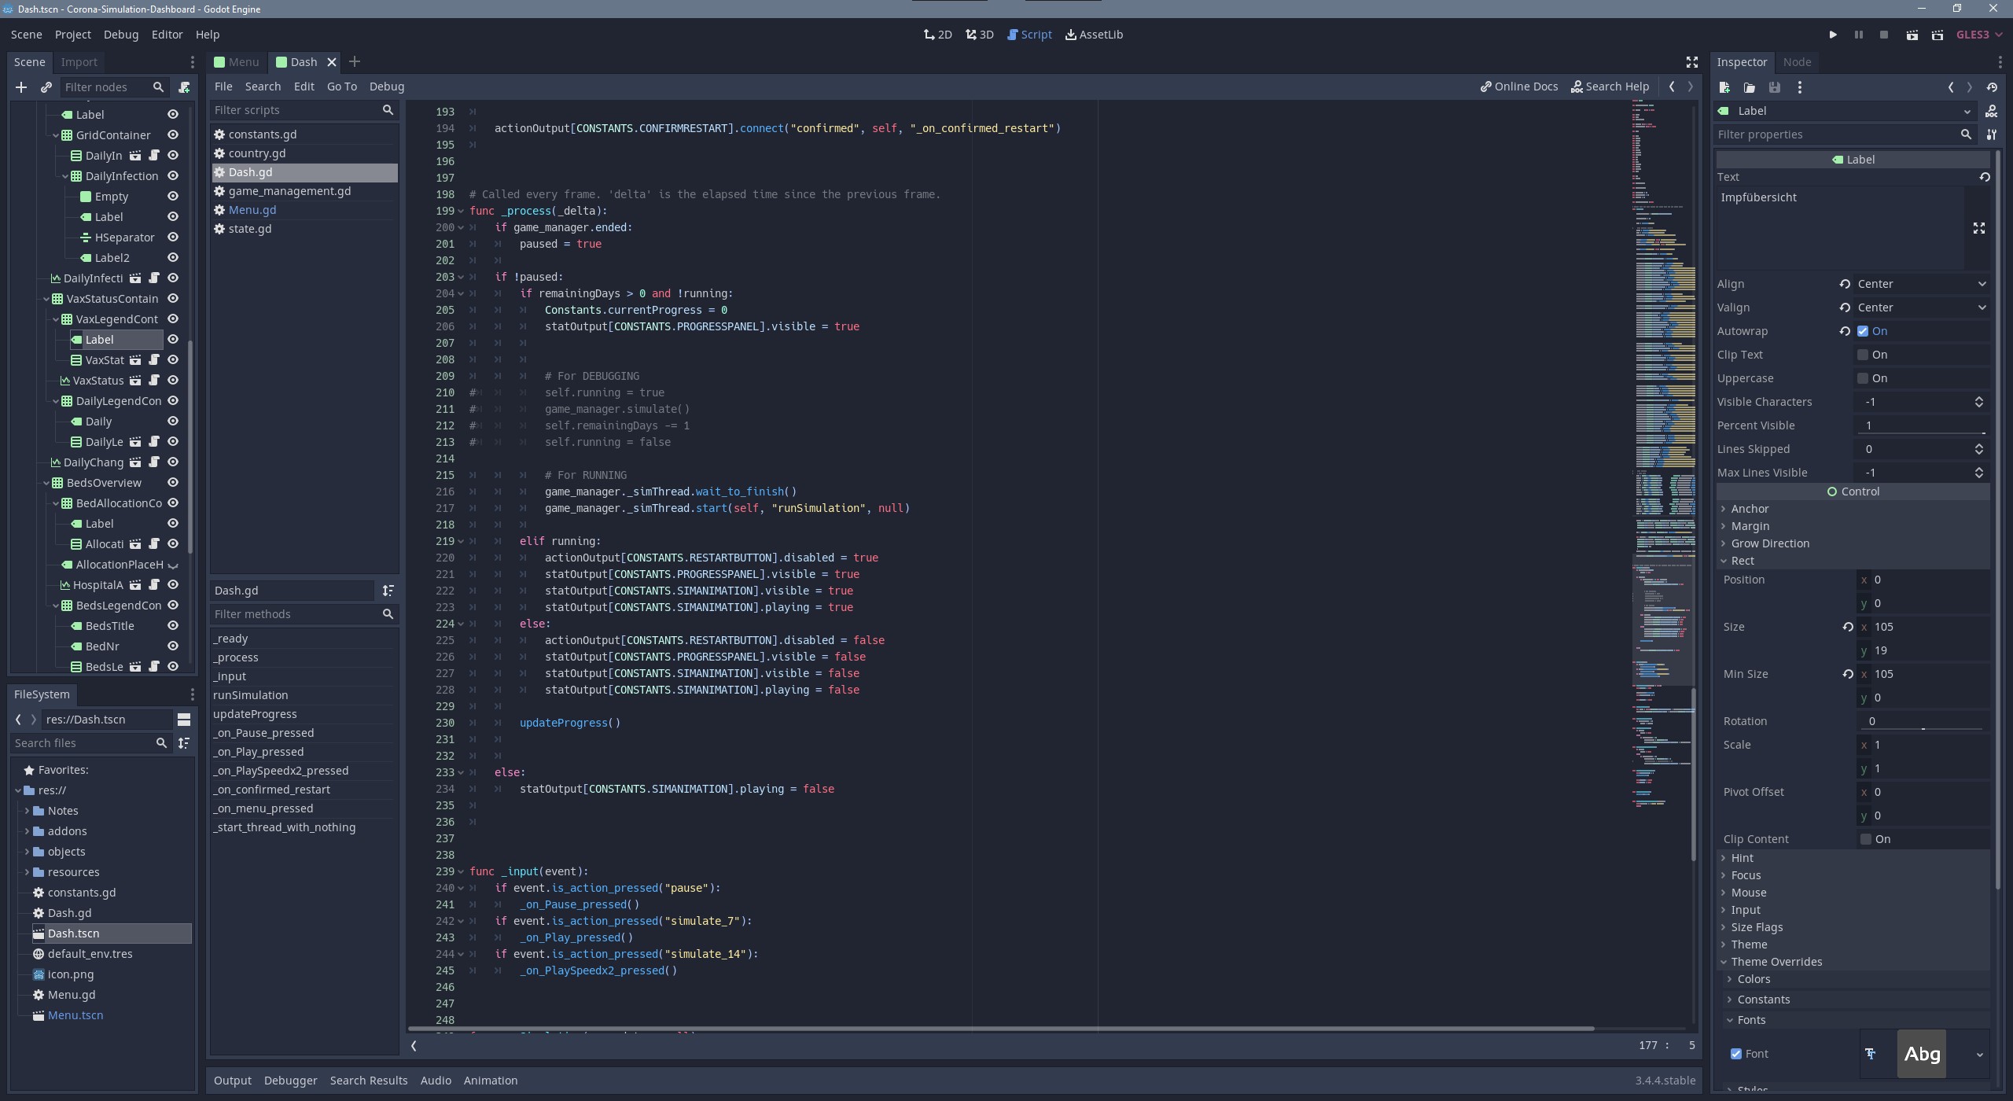Add a new node with the plus icon
Viewport: 2013px width, 1101px height.
pos(21,87)
